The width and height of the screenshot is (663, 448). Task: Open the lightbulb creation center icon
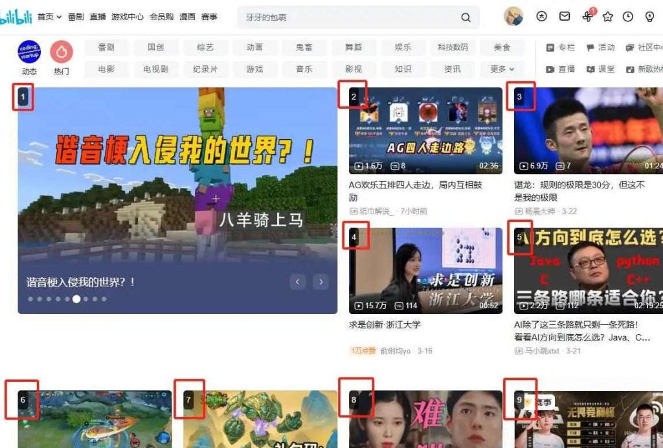point(650,16)
